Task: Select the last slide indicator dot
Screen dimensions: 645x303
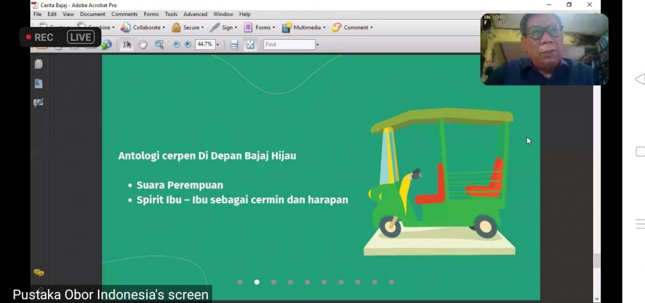Action: pos(391,282)
